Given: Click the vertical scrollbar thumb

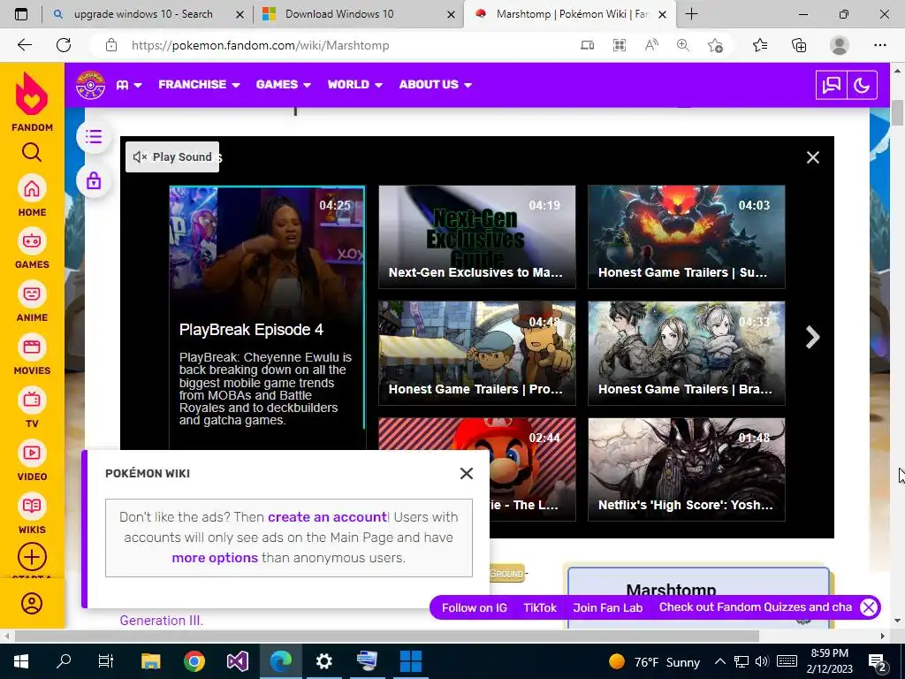Looking at the screenshot, I should (x=897, y=112).
